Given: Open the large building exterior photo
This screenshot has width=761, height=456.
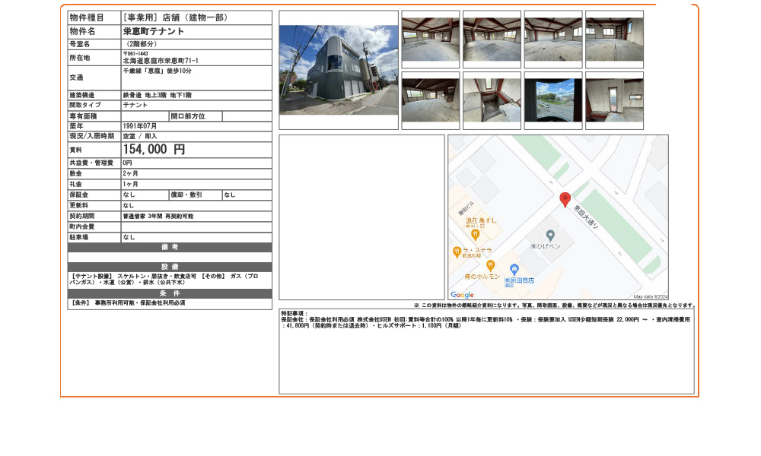Looking at the screenshot, I should [339, 70].
